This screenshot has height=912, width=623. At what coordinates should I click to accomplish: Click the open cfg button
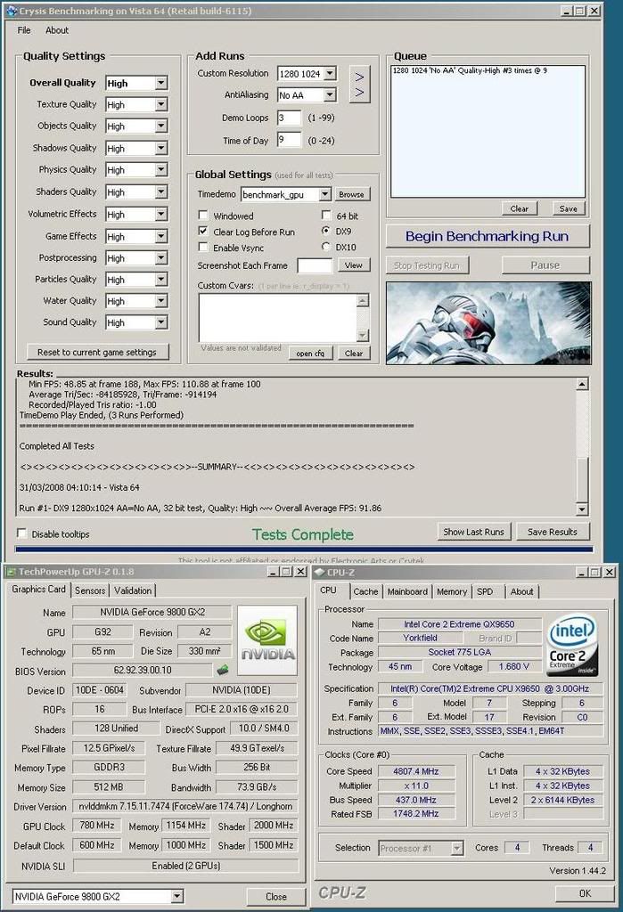tap(310, 353)
